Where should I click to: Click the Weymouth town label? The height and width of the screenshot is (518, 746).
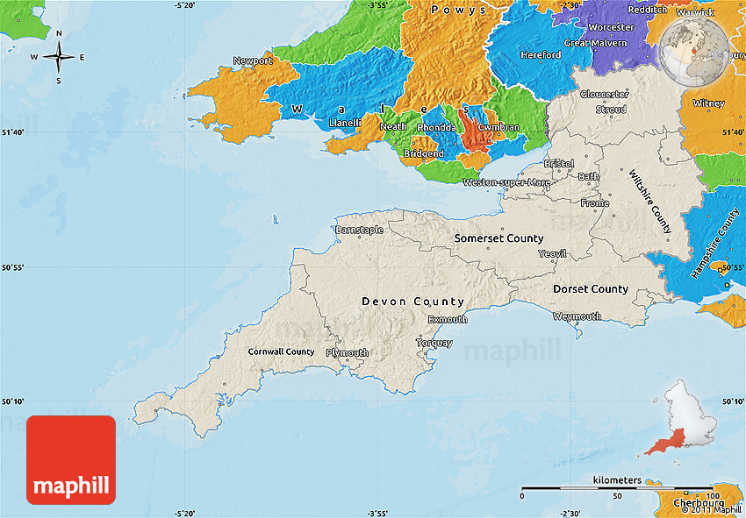(x=577, y=316)
